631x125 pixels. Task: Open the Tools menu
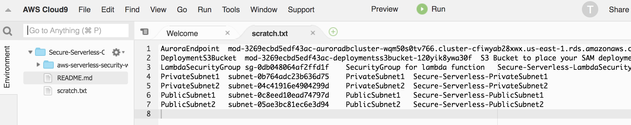pyautogui.click(x=231, y=10)
